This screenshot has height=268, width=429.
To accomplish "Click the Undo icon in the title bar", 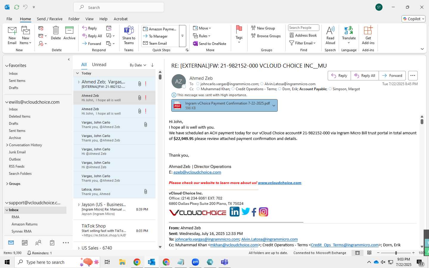I will tap(25, 7).
